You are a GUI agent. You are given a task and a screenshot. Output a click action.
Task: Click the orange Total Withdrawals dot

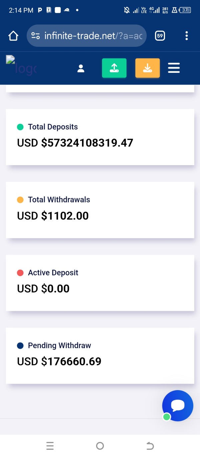coord(20,200)
